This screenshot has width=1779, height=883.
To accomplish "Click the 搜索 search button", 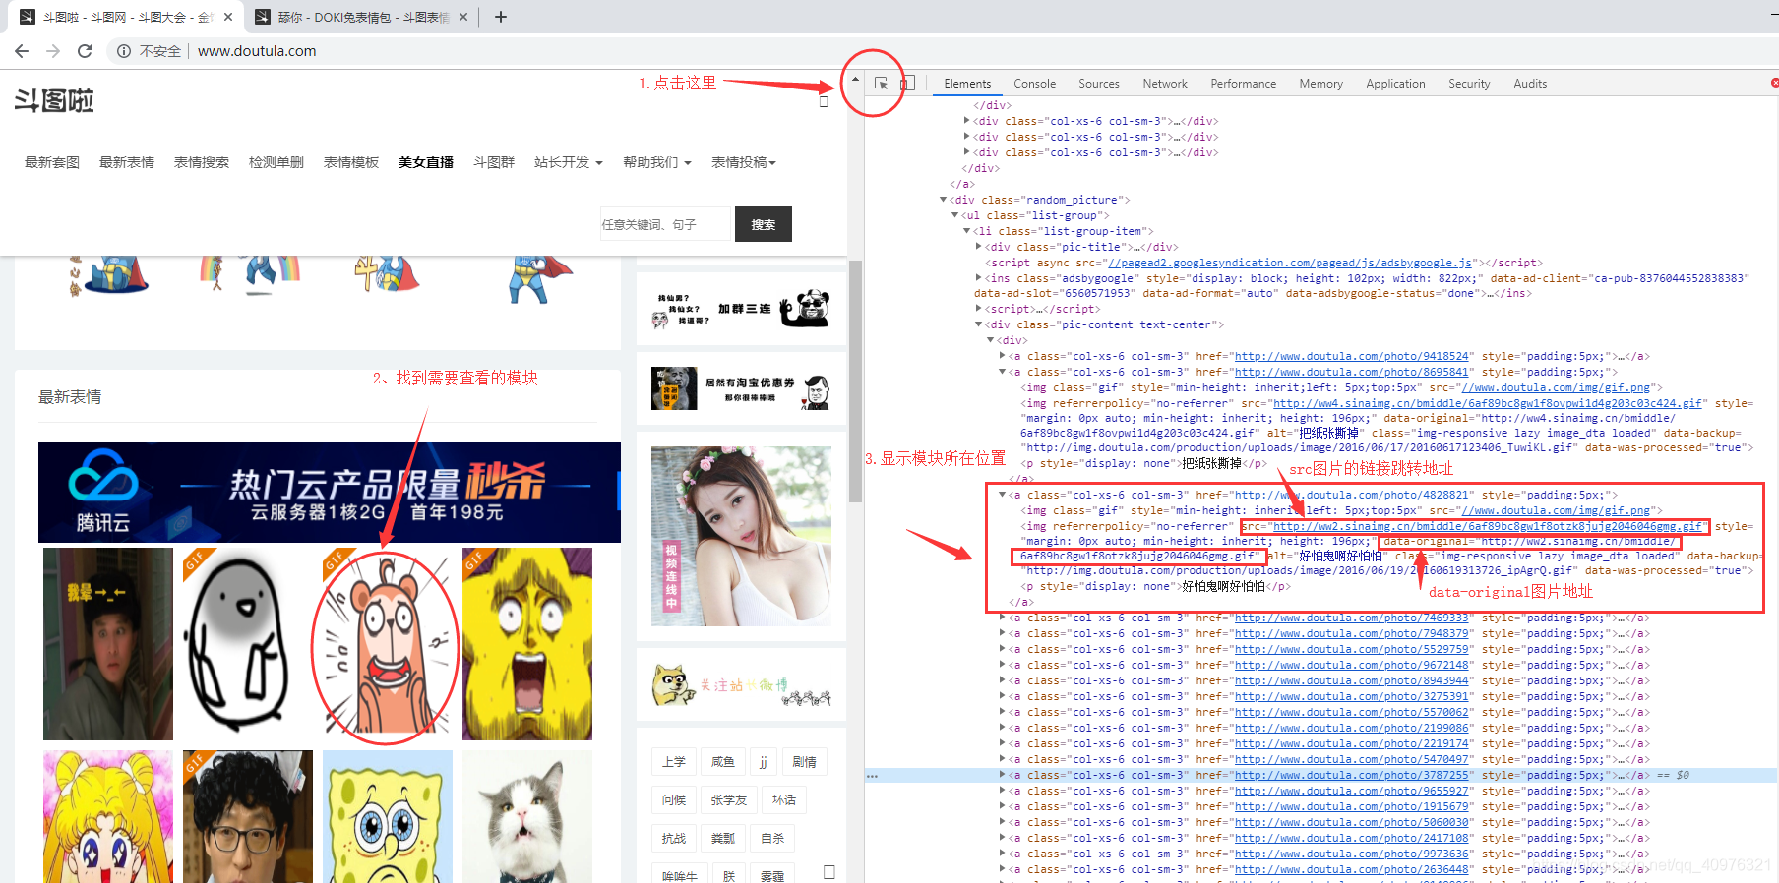I will click(x=764, y=224).
